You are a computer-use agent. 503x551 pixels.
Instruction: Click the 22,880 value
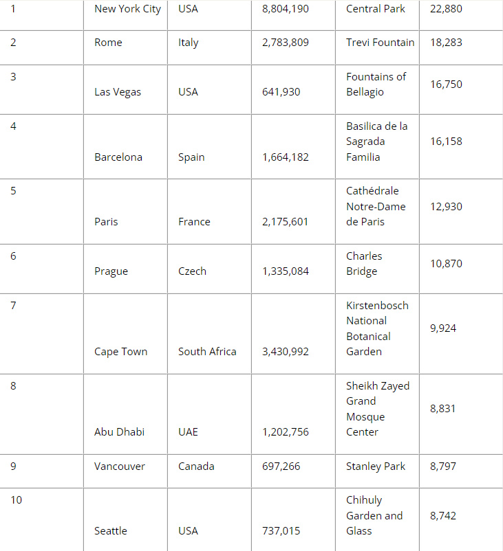(x=446, y=9)
